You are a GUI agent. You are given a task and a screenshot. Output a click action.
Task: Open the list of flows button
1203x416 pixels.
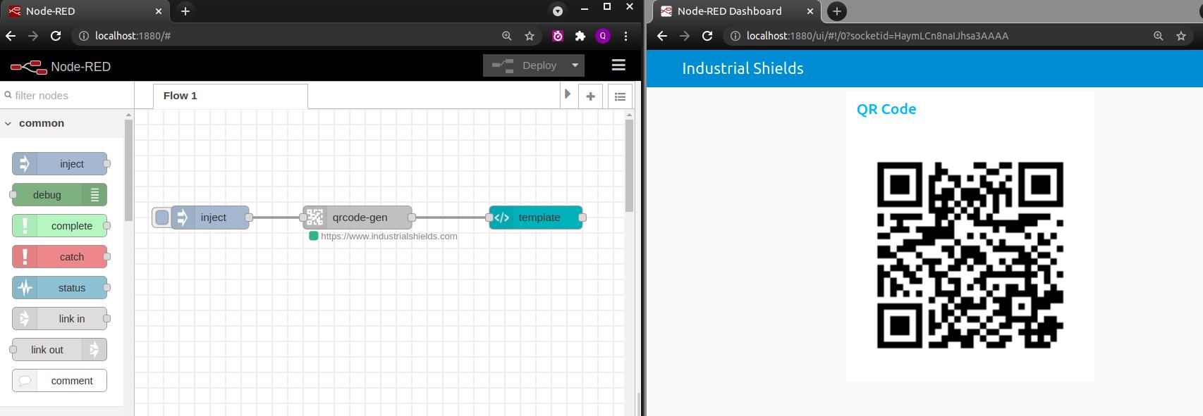pos(620,96)
